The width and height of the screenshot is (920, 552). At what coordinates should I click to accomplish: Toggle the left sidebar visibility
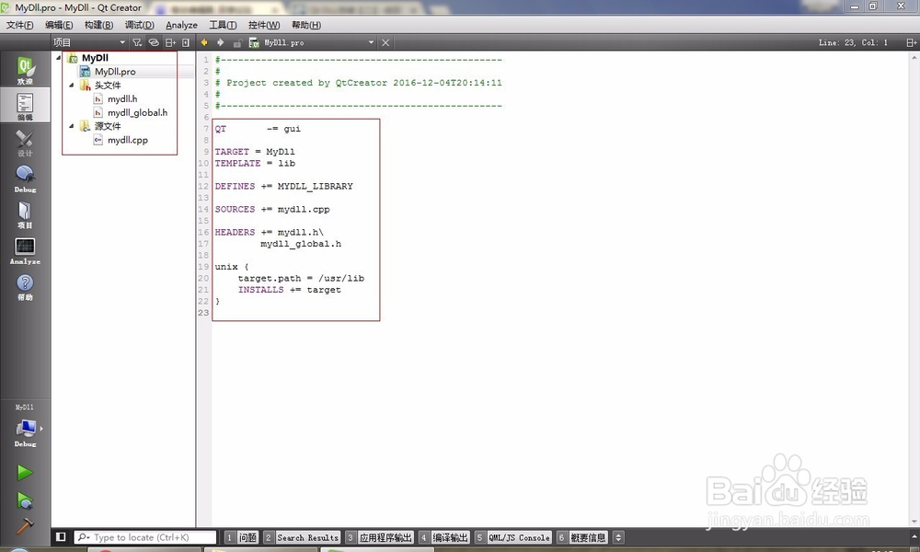click(61, 536)
